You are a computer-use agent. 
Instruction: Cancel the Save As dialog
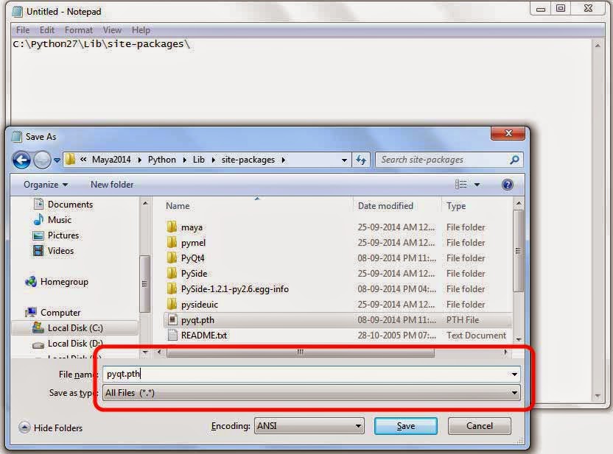pos(479,425)
